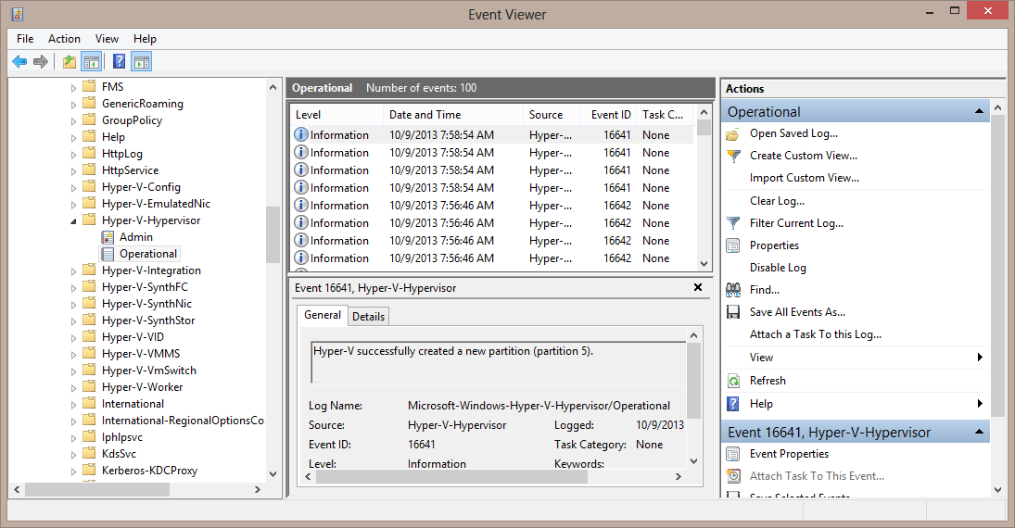Sort by the Event ID column header
Viewport: 1015px width, 528px height.
tap(608, 115)
